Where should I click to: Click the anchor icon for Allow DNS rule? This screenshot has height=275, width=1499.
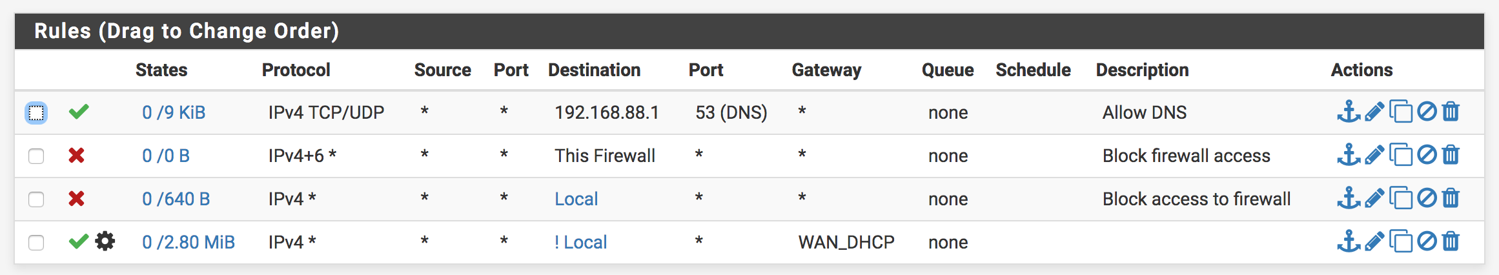(1348, 112)
